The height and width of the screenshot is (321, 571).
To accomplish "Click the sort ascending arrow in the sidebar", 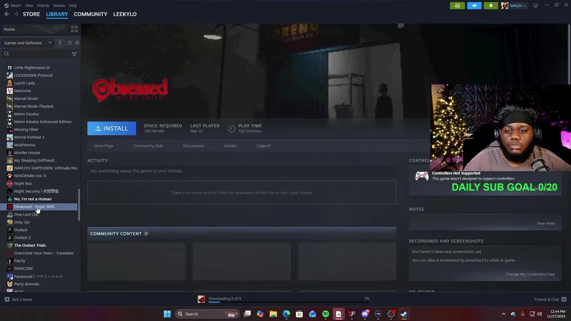I will point(60,43).
